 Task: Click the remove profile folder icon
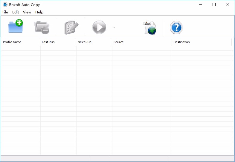point(42,27)
